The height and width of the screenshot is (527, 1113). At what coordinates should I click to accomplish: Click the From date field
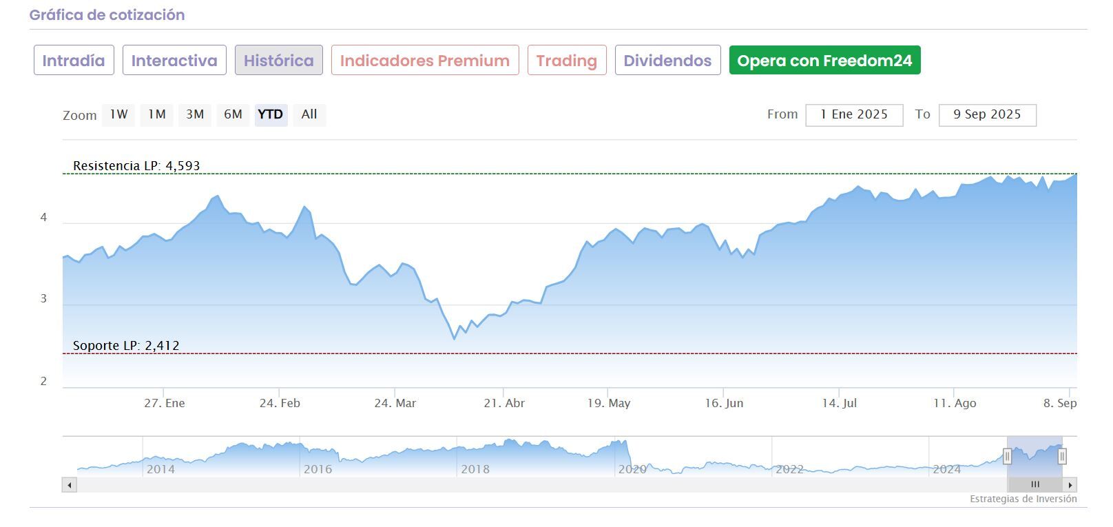click(854, 115)
